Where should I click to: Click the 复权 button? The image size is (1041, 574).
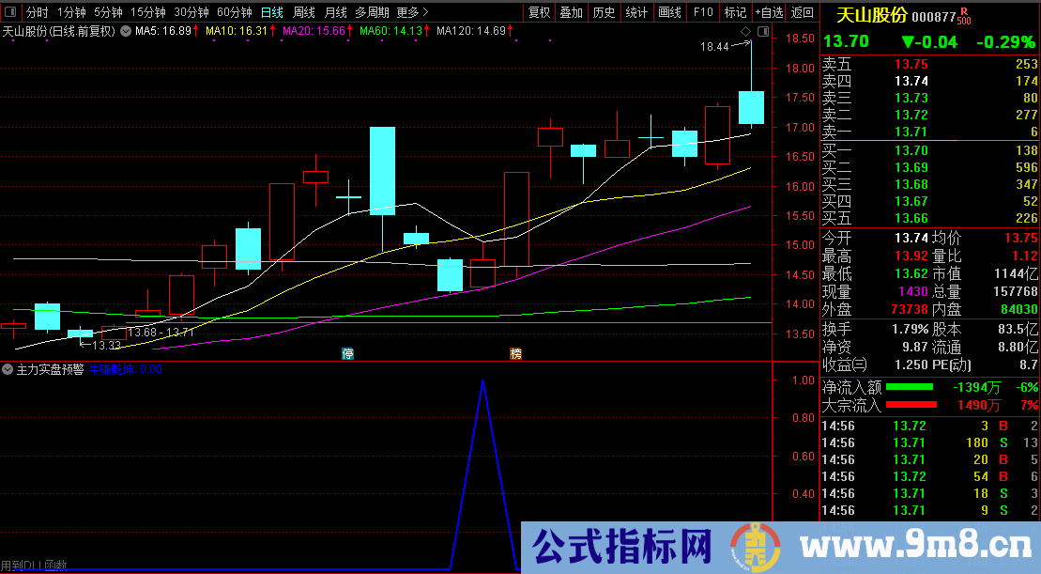click(x=539, y=13)
